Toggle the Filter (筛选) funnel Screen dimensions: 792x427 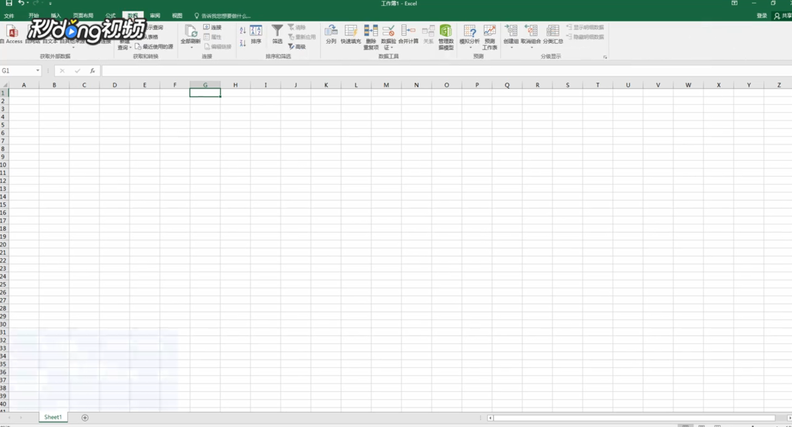tap(277, 34)
